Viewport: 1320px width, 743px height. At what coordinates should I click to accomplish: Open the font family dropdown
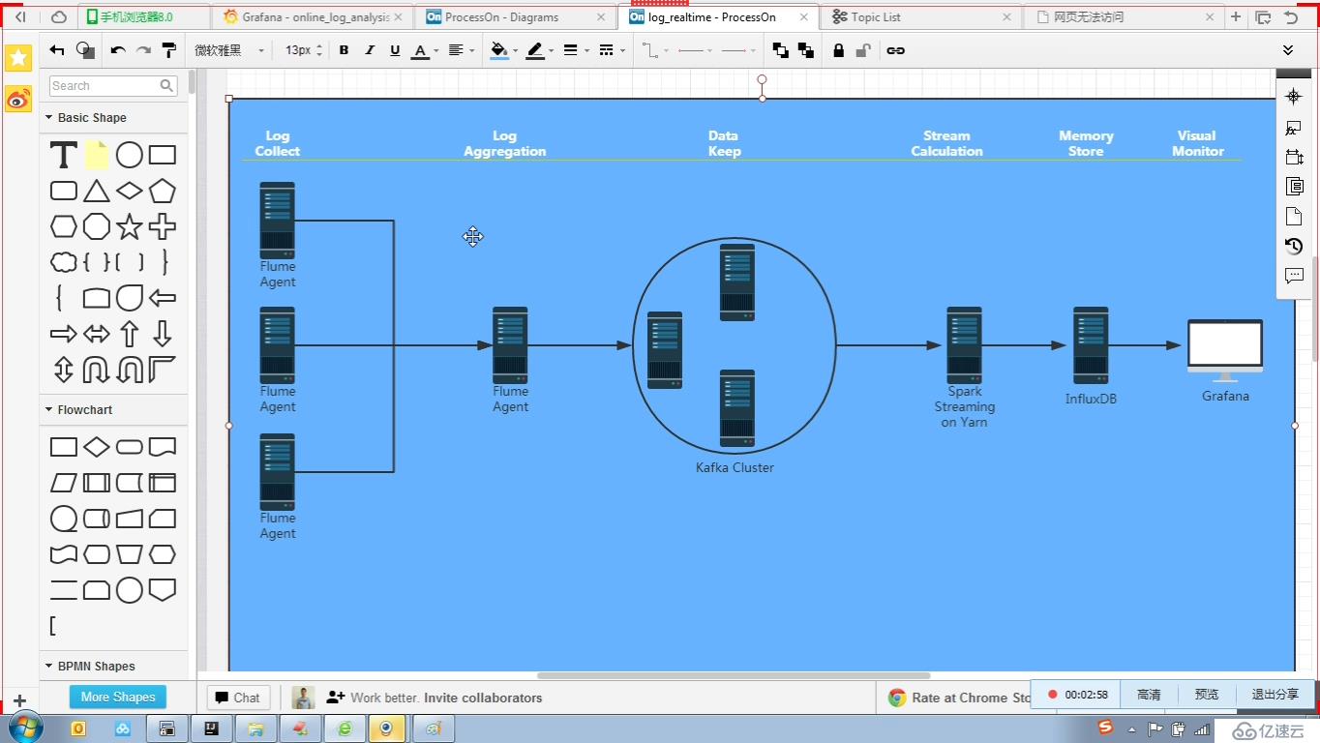(x=229, y=50)
